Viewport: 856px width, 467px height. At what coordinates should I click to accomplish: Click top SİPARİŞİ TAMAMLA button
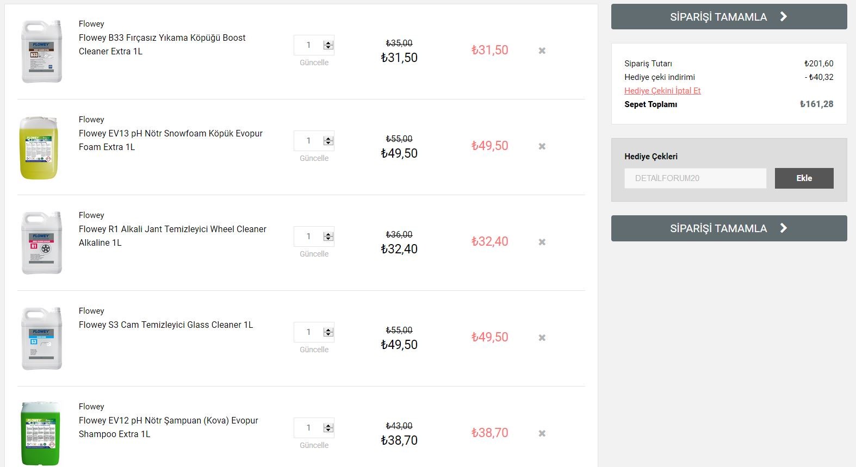[729, 17]
